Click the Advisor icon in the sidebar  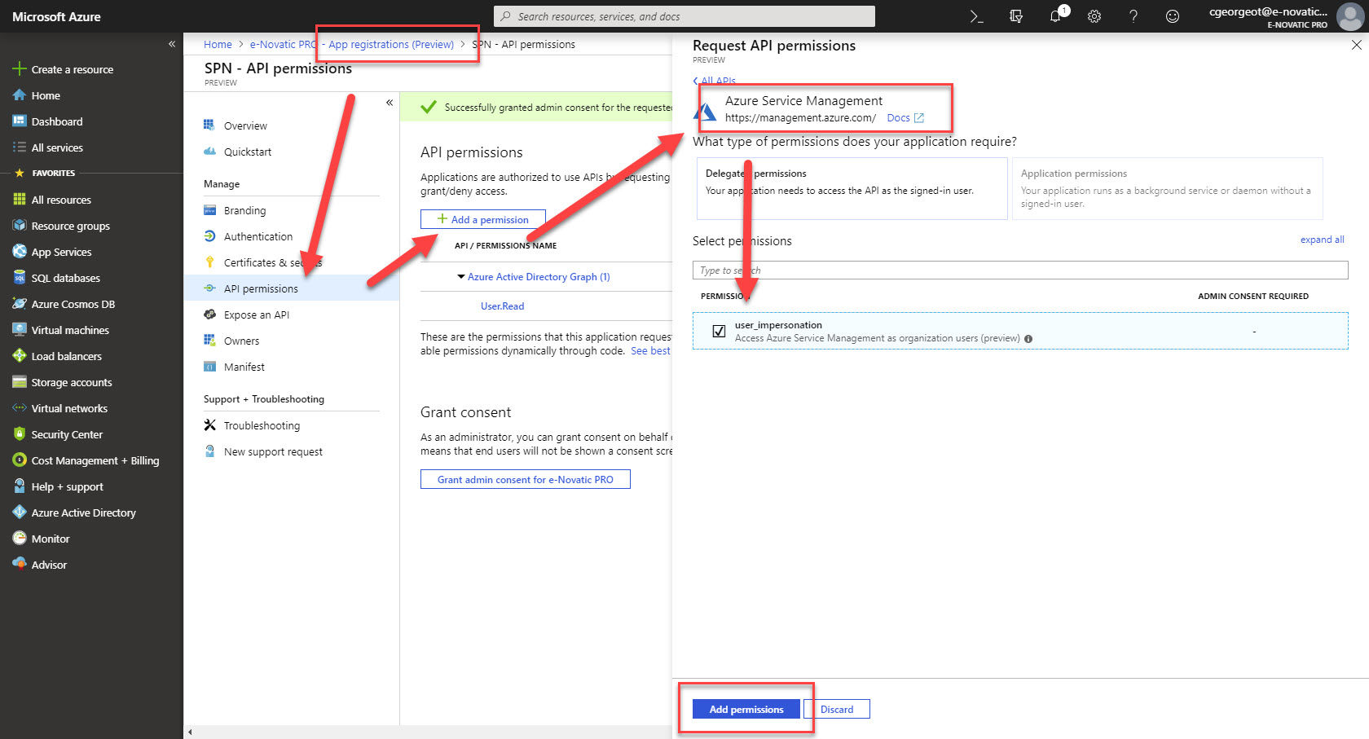click(20, 565)
